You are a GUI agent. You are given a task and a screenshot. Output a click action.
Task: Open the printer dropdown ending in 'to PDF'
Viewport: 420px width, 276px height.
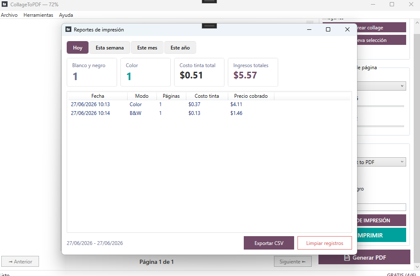coord(381,162)
